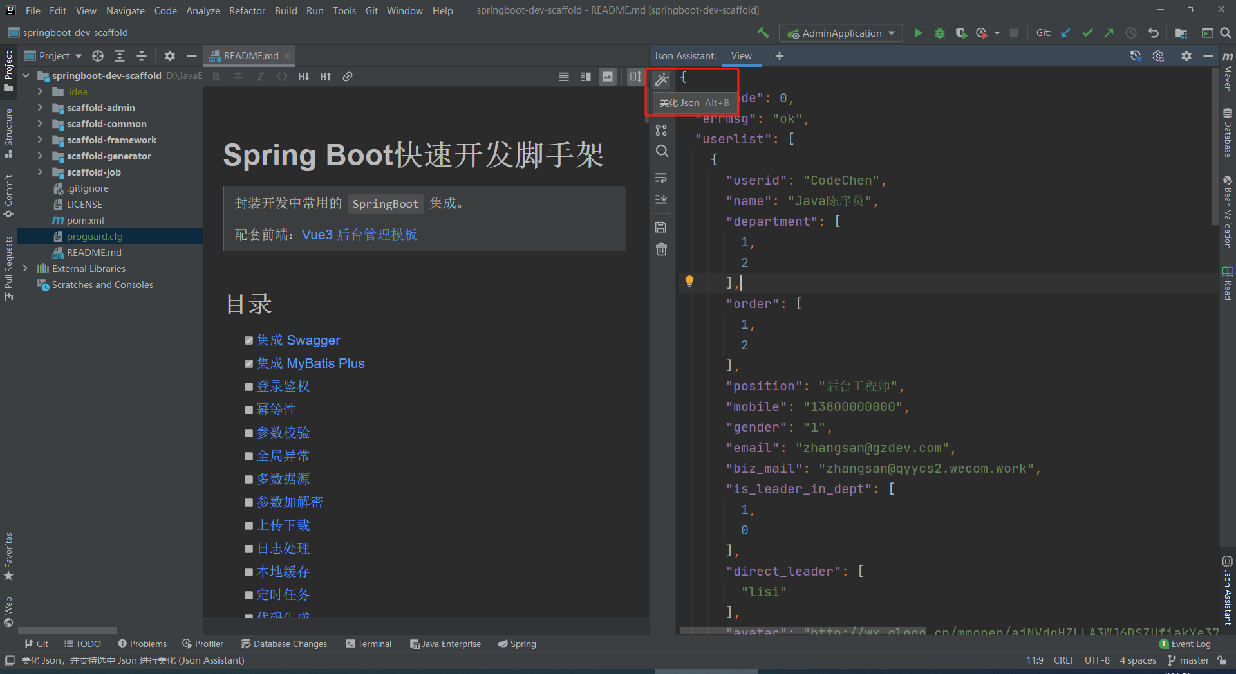Select pom.xml in project tree
Image resolution: width=1236 pixels, height=674 pixels.
pos(85,221)
